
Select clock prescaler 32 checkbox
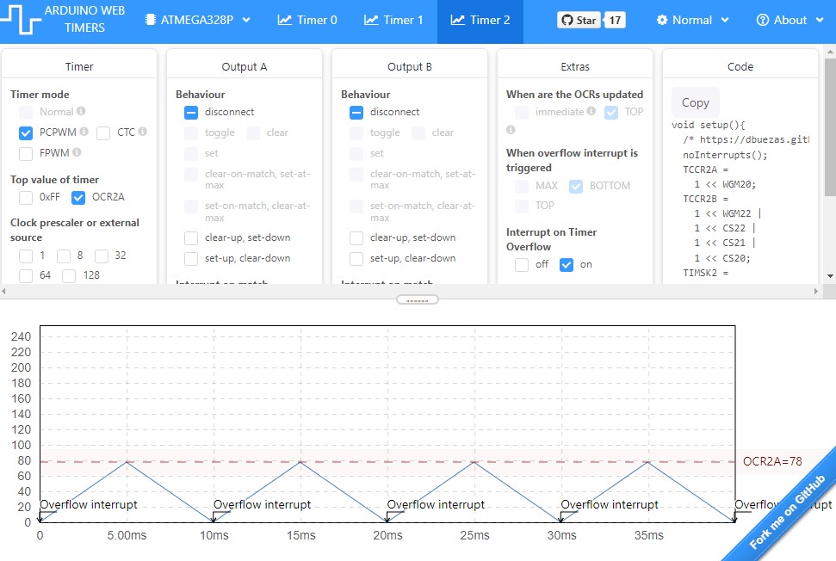[x=102, y=256]
